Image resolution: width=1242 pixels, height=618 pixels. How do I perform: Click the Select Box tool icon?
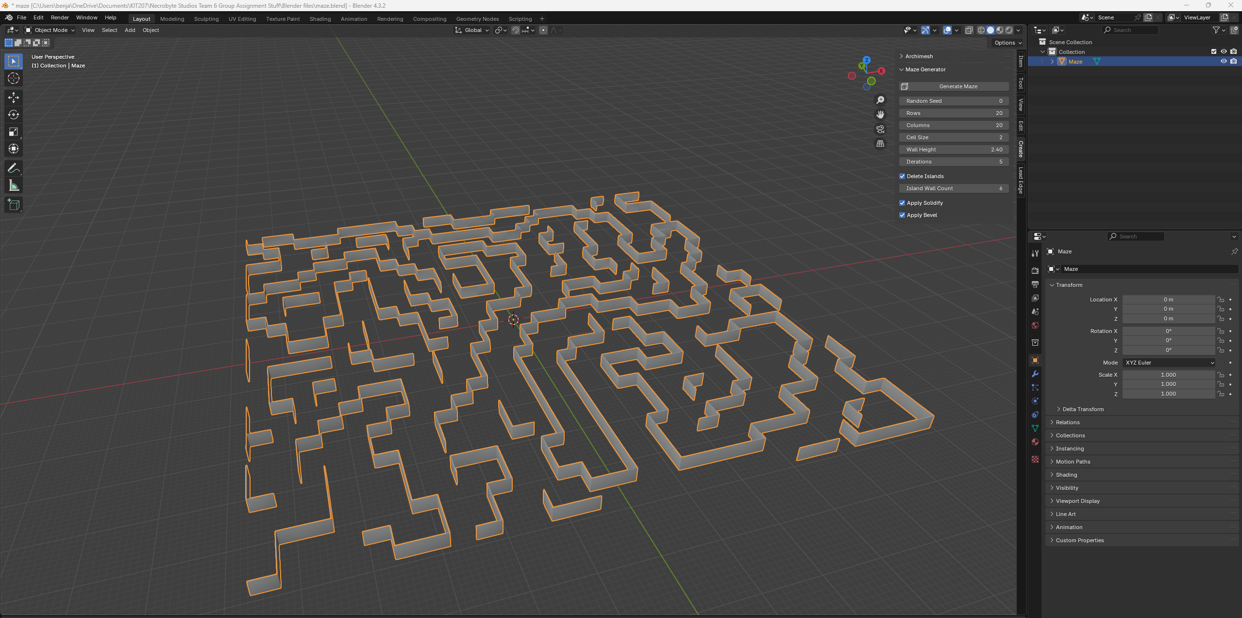pyautogui.click(x=14, y=61)
